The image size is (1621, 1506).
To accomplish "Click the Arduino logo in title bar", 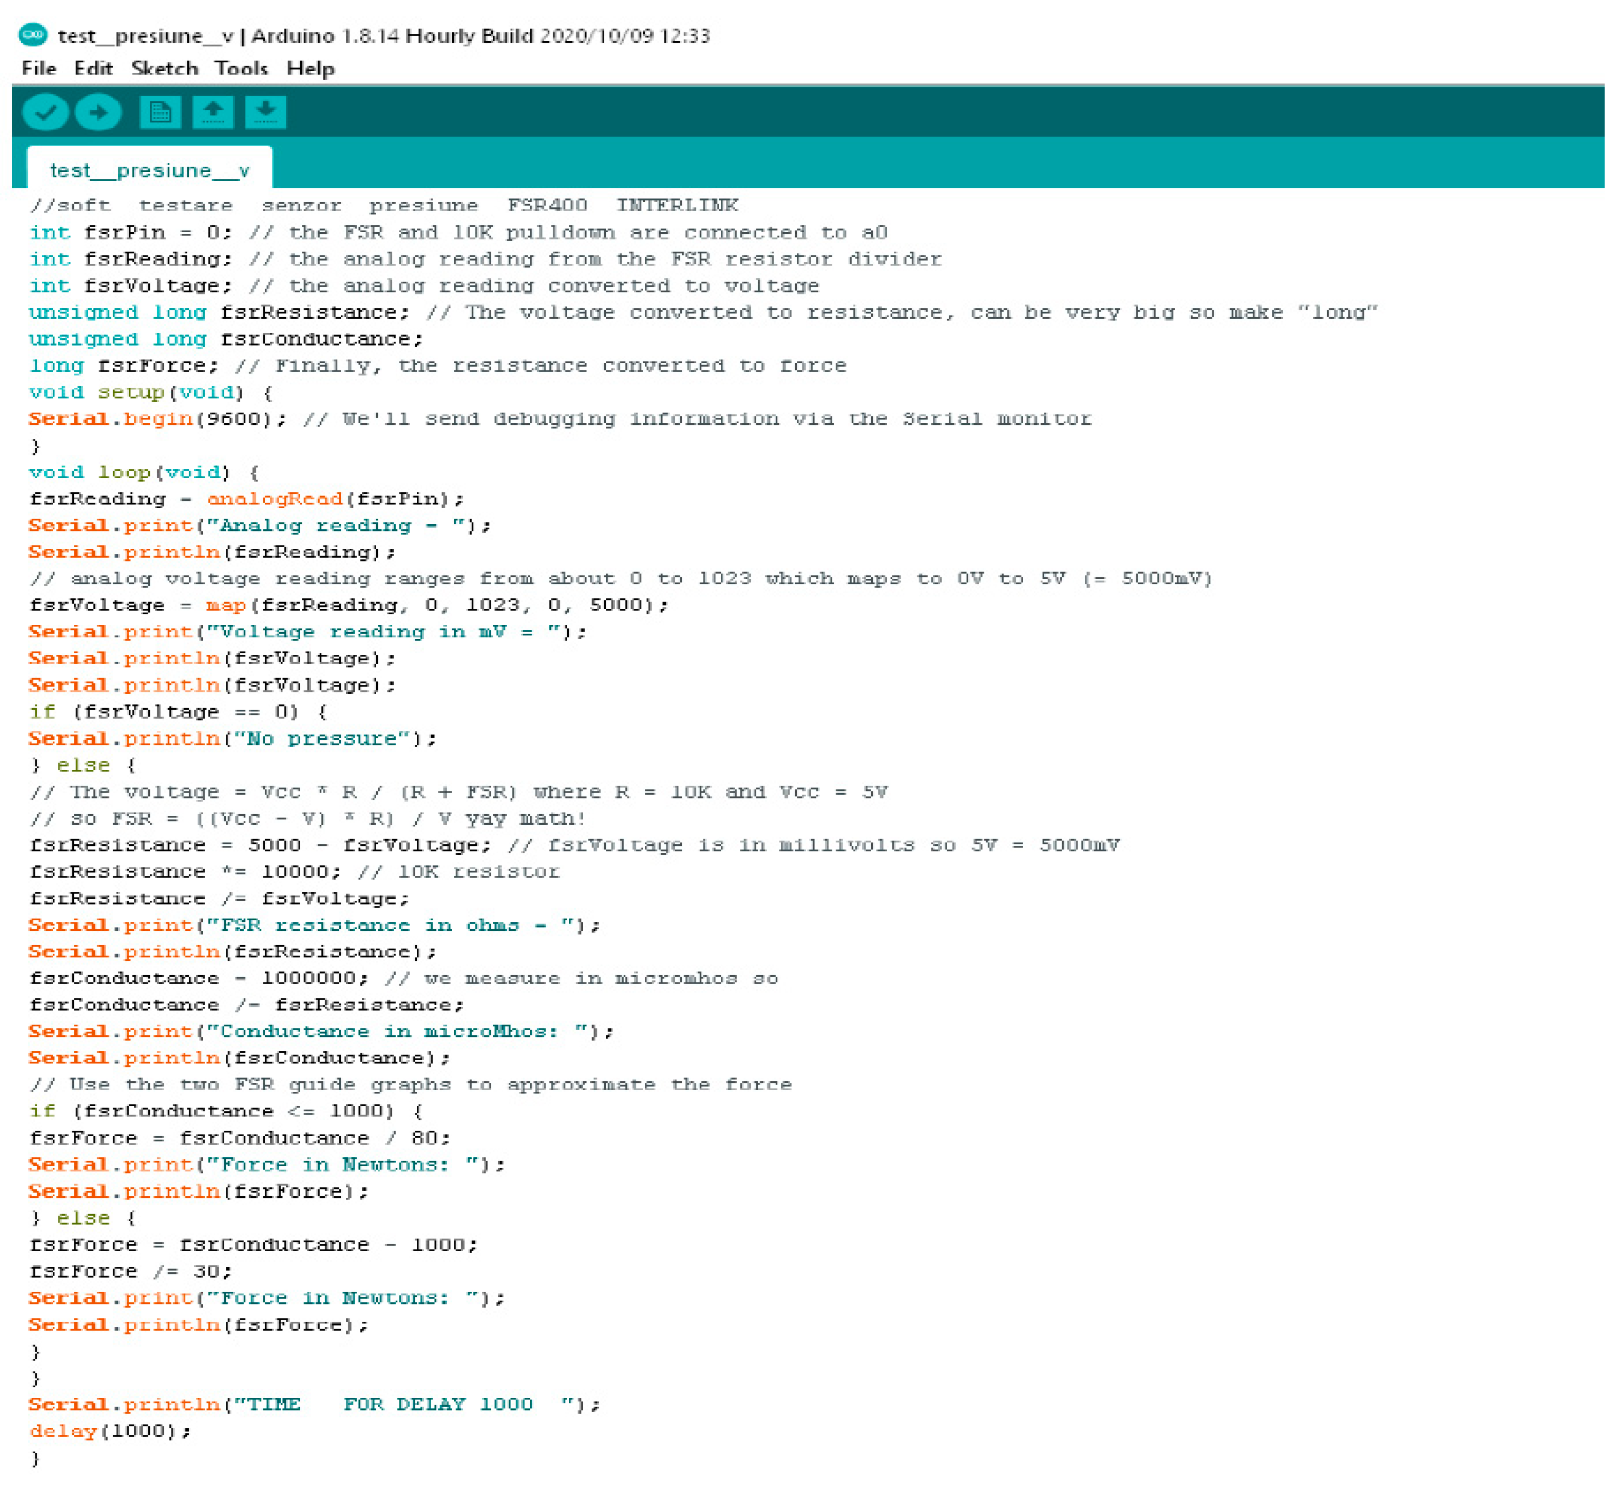I will point(33,35).
